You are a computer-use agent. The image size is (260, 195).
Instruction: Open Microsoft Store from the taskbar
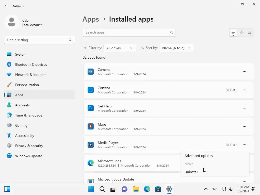(x=158, y=189)
